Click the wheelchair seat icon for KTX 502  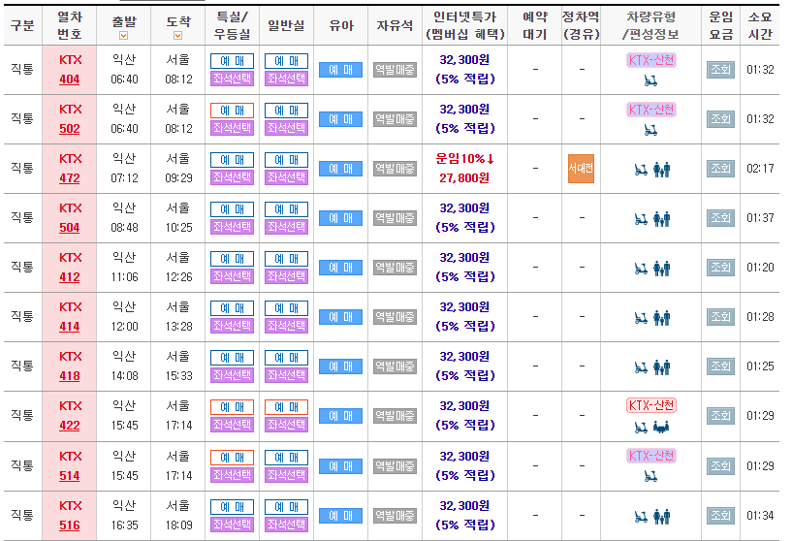click(x=650, y=130)
